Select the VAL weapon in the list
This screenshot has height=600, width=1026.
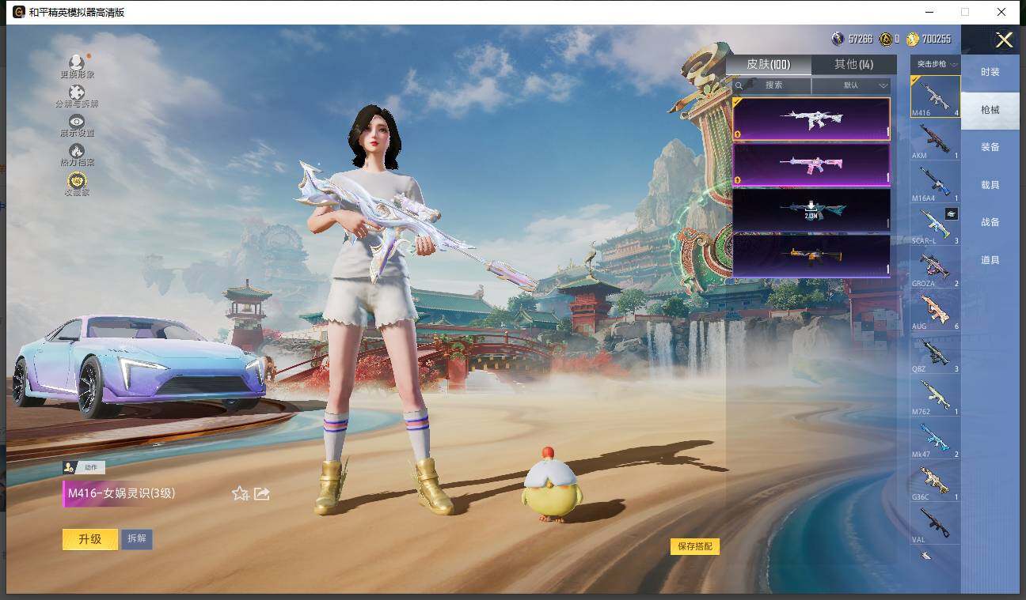[934, 523]
